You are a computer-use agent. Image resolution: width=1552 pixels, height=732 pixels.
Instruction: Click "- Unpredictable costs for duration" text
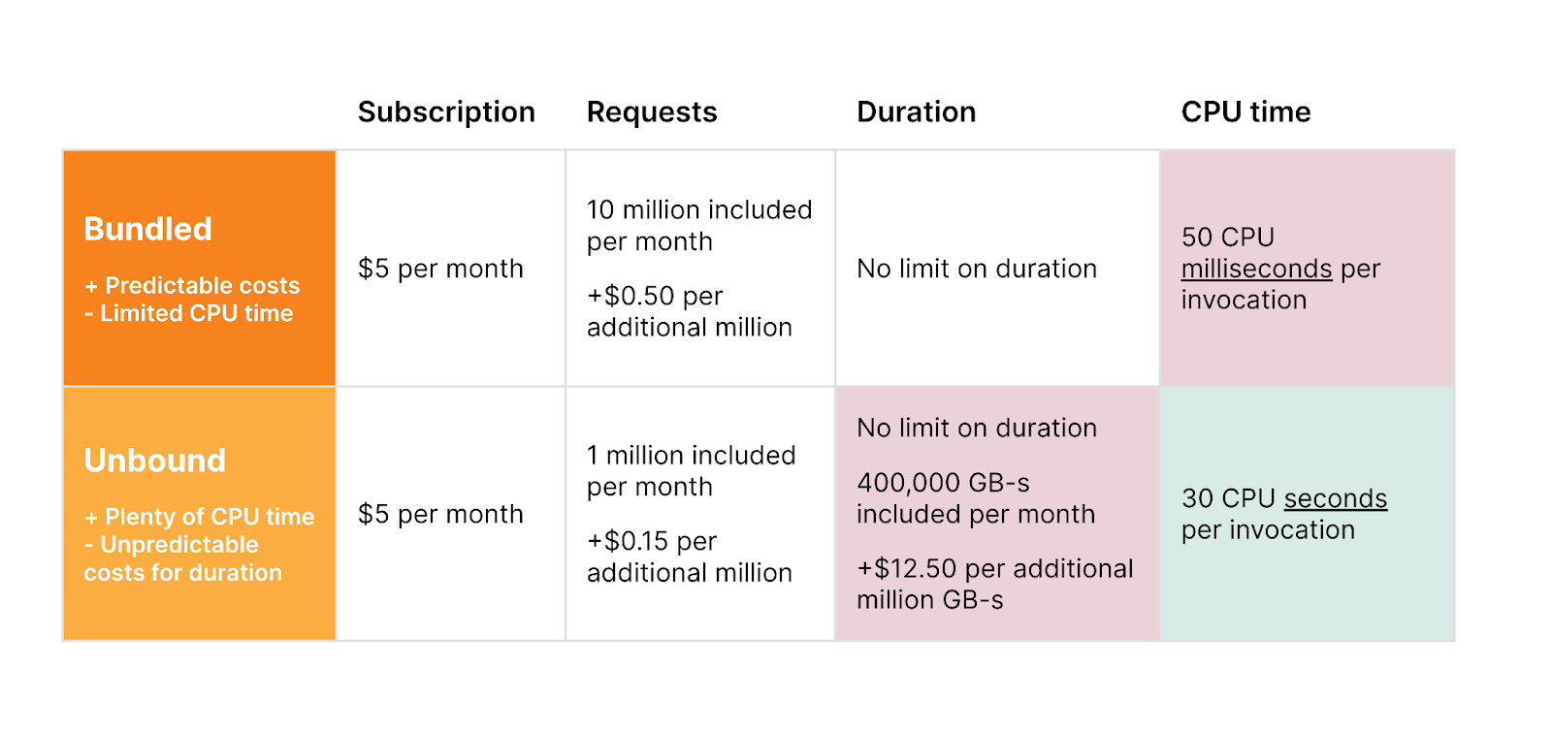[x=182, y=558]
